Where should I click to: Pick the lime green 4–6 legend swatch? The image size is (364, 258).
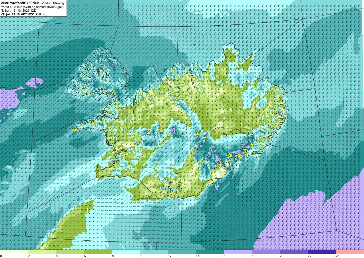(70, 252)
